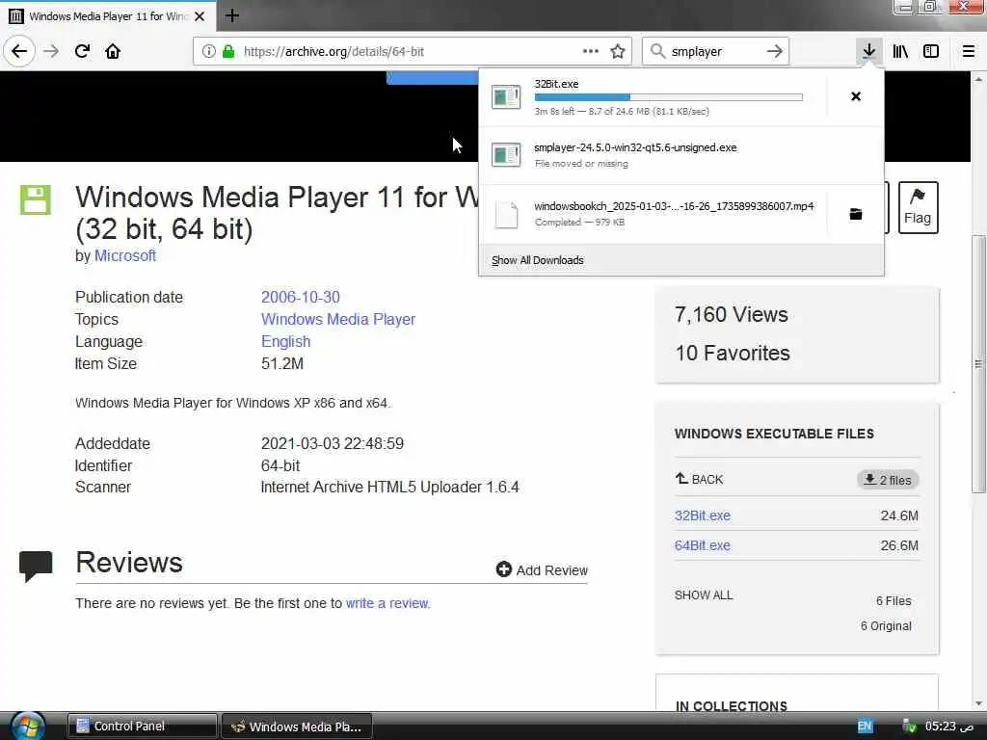This screenshot has height=740, width=987.
Task: Switch to Control Panel taskbar window
Action: pyautogui.click(x=142, y=727)
